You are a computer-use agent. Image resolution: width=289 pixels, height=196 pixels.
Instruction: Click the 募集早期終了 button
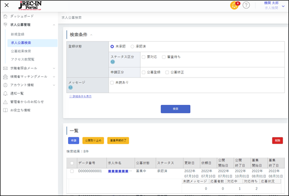(118, 140)
